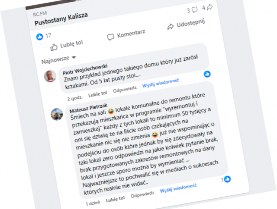Click Wyślij wiadomość under Mateusz's comment
This screenshot has width=277, height=209.
[178, 188]
